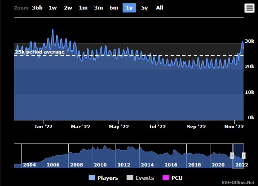Click the 25k period average line label
Viewport: 258px width, 186px height.
coord(40,52)
